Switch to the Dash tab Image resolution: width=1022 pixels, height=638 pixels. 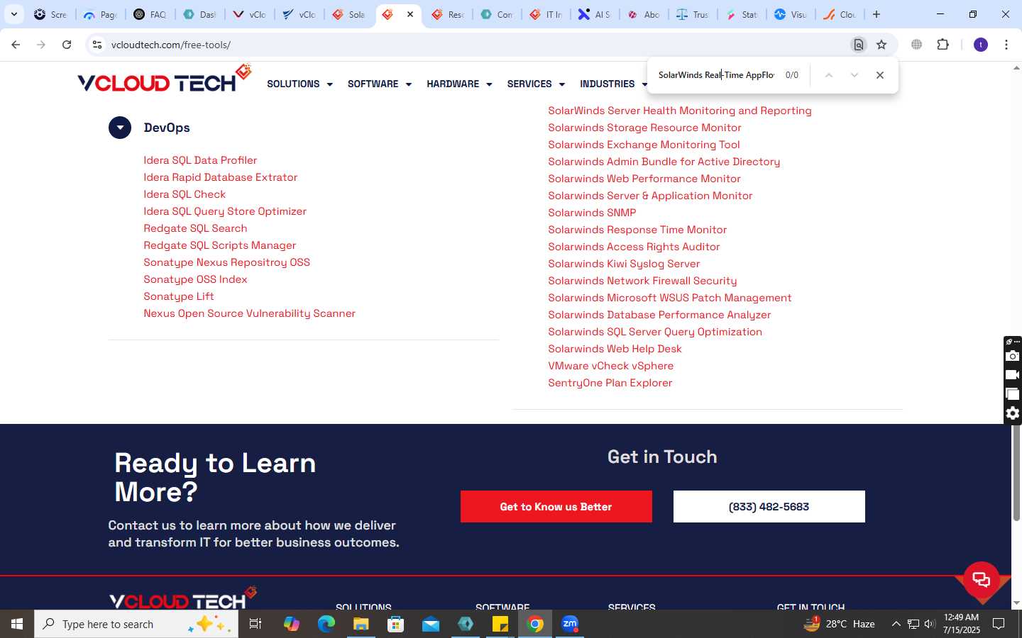coord(199,14)
